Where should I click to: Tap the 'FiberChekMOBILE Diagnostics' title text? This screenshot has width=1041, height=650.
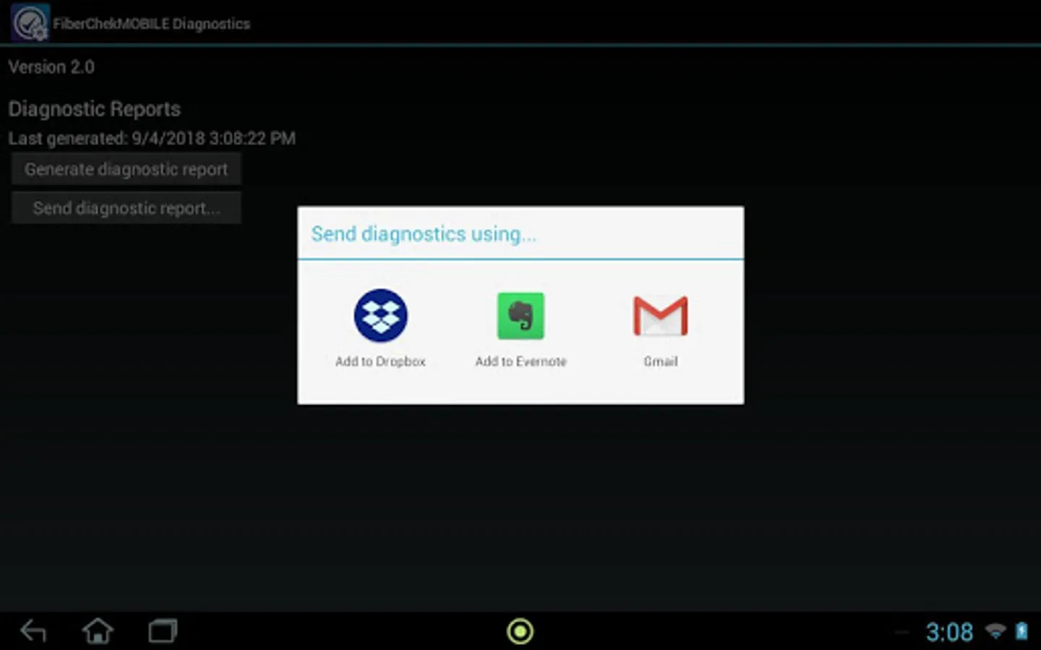point(151,24)
